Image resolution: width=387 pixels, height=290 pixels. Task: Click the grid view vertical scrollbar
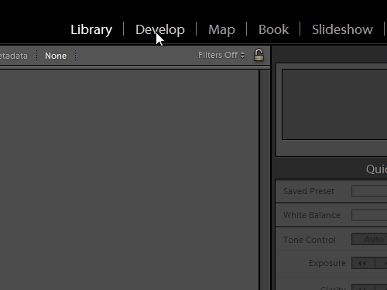[265, 179]
